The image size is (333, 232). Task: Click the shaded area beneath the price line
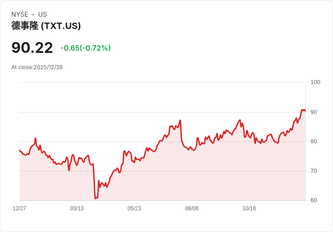[x=181, y=181]
